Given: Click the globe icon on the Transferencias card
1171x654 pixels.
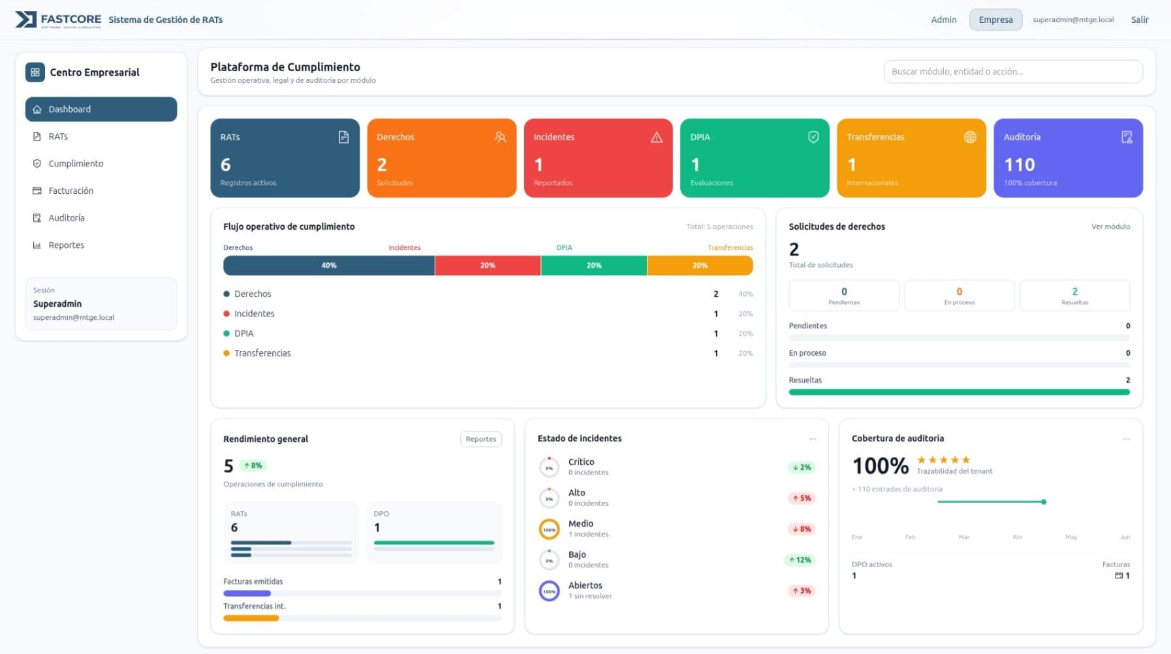Looking at the screenshot, I should click(x=969, y=137).
